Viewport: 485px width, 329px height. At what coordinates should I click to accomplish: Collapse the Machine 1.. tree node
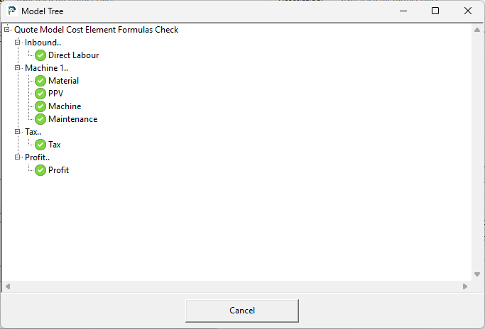tap(18, 68)
